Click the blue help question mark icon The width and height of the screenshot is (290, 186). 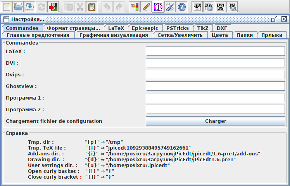click(181, 7)
